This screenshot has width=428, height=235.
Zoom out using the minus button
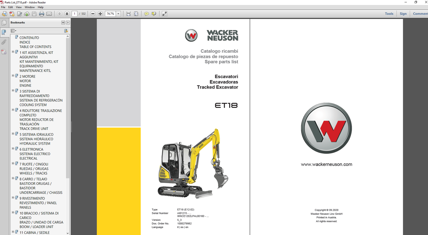(93, 14)
